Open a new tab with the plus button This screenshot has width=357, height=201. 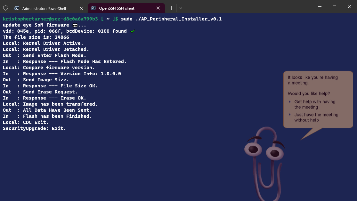click(x=172, y=8)
